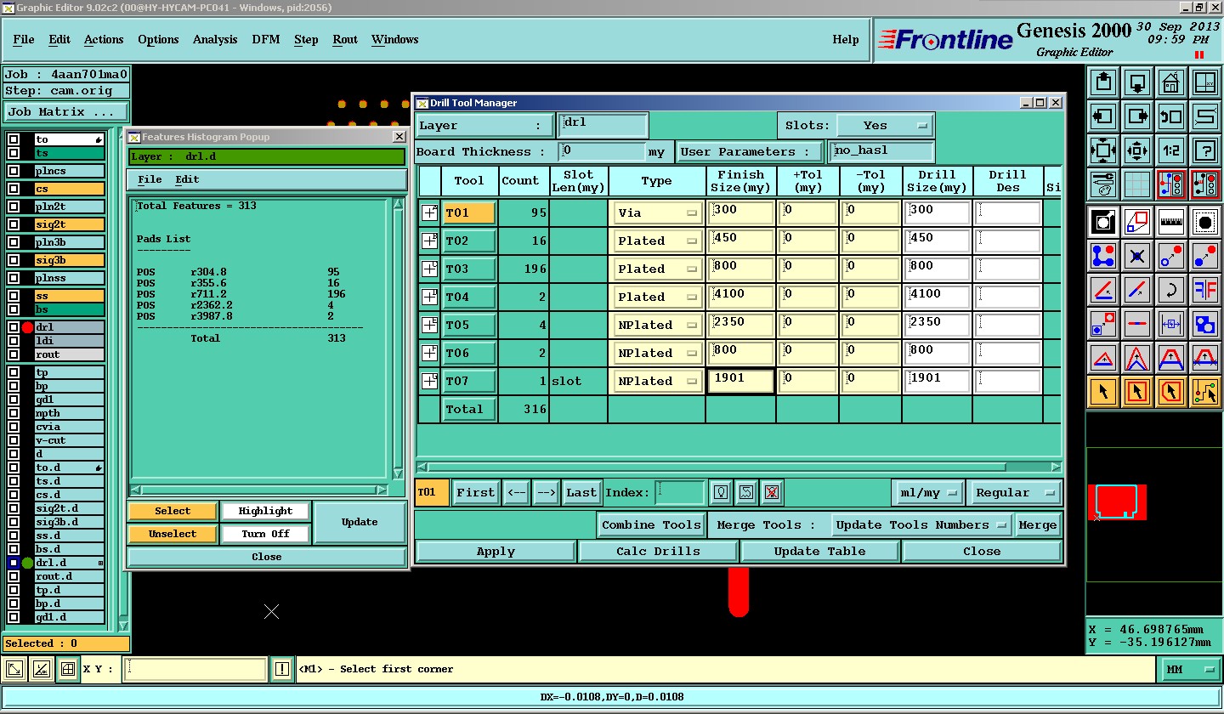Expand the T03 row plus button
This screenshot has width=1224, height=714.
point(429,269)
